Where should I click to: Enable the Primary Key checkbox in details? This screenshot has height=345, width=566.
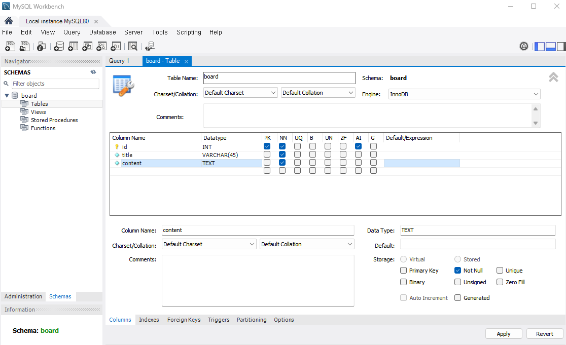[404, 271]
